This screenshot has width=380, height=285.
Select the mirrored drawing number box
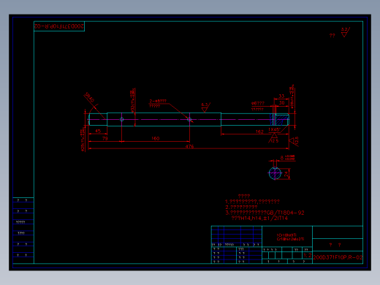click(x=59, y=26)
